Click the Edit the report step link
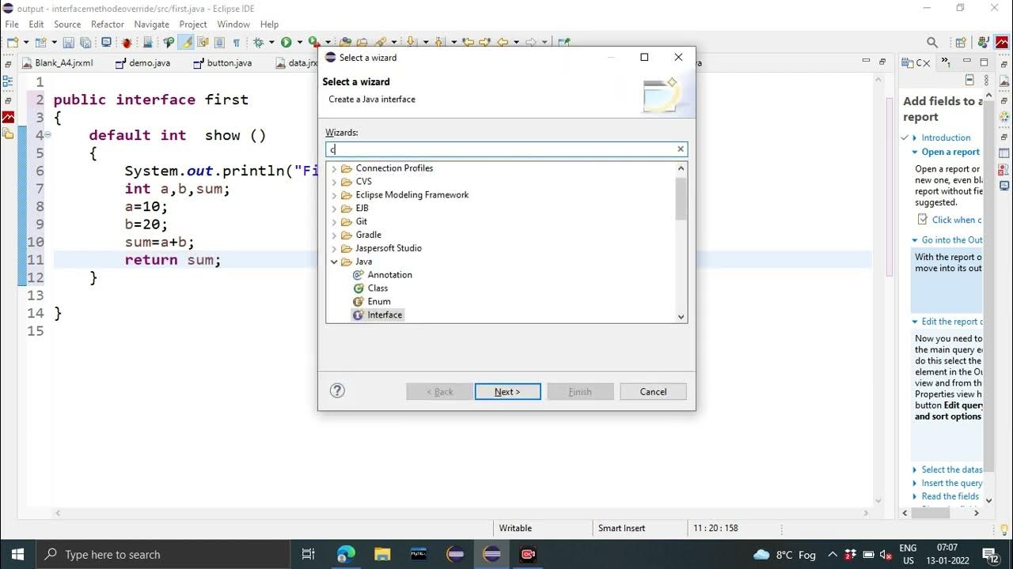The image size is (1013, 569). pyautogui.click(x=952, y=322)
